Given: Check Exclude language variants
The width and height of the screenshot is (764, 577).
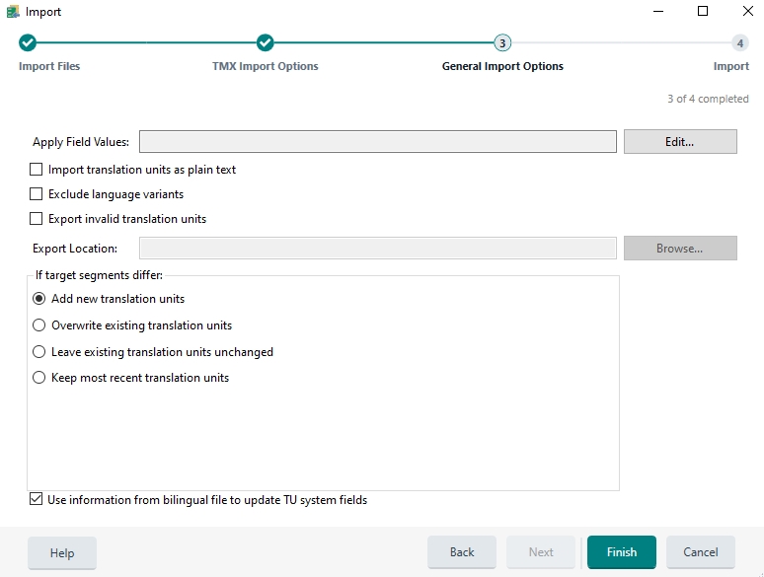Looking at the screenshot, I should pos(37,194).
